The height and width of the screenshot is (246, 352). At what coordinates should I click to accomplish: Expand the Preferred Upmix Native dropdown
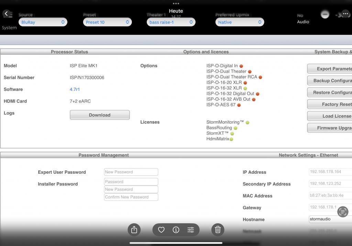(x=240, y=22)
